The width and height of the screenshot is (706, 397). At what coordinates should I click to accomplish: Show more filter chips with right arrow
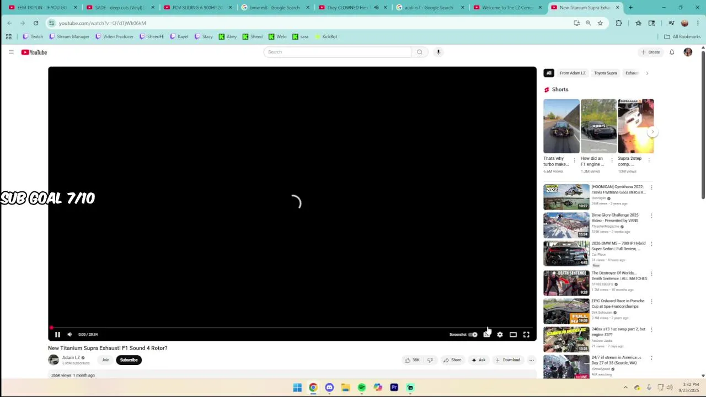click(647, 73)
